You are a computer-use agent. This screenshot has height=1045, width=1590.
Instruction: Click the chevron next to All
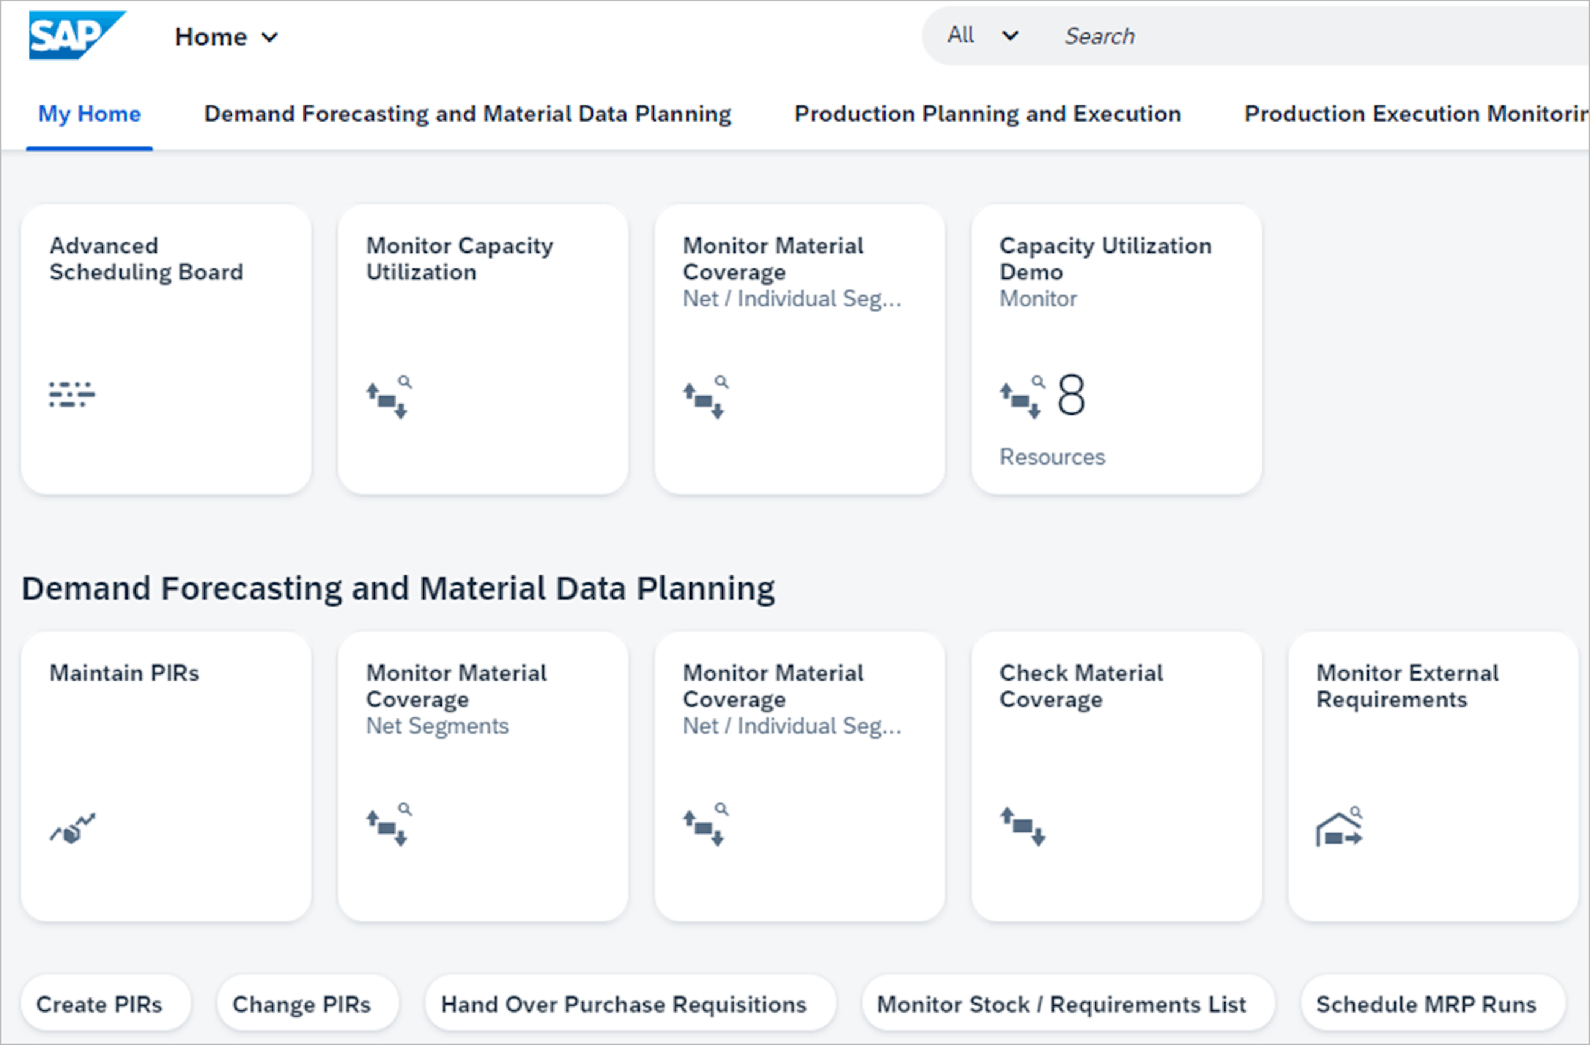(x=1010, y=35)
